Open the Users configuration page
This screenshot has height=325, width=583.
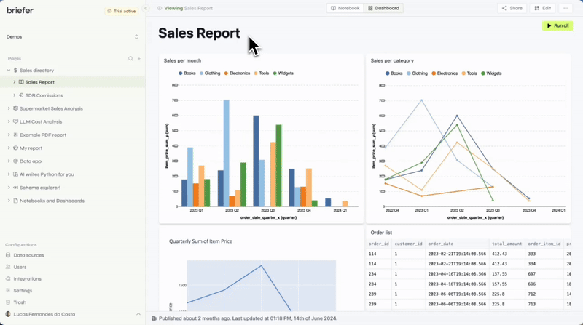click(20, 267)
